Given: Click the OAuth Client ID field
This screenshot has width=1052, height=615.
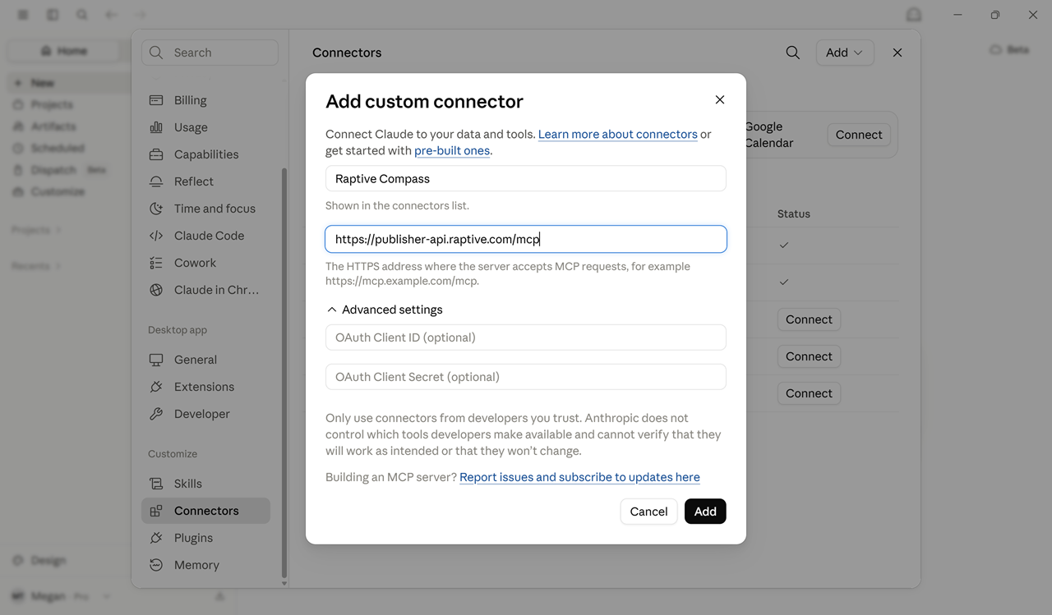Looking at the screenshot, I should pos(526,337).
